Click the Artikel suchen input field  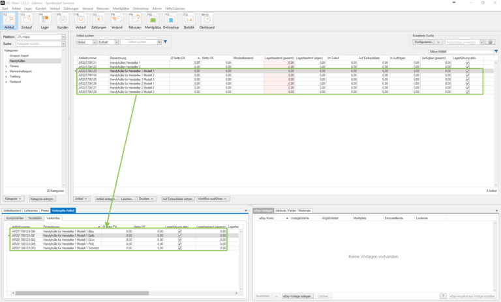coord(140,42)
